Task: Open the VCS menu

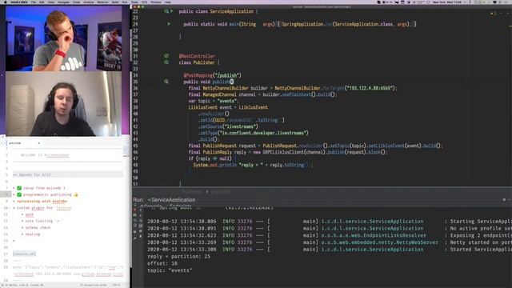Action: click(144, 2)
